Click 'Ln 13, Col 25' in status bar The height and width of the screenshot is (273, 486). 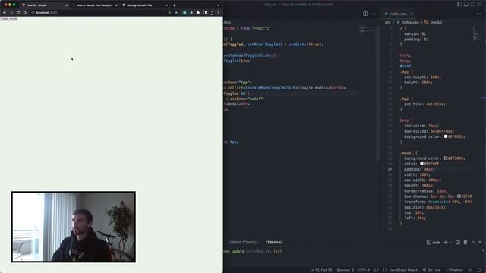tap(320, 270)
